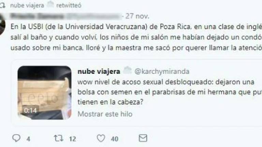Play the 0:14 video thumbnail
262x147 pixels.
pyautogui.click(x=44, y=93)
